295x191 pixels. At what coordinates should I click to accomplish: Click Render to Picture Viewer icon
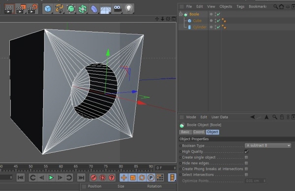21,9
